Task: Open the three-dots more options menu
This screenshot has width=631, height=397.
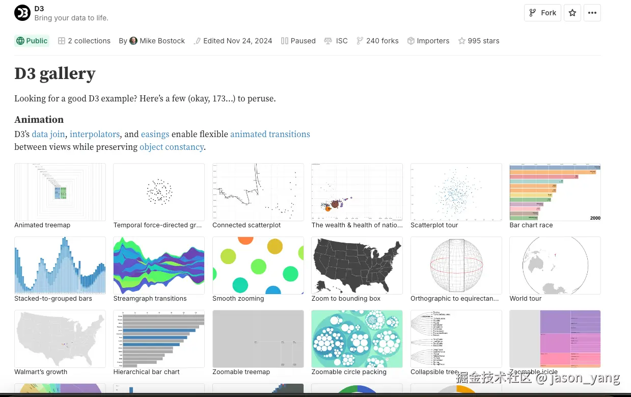Action: [592, 13]
